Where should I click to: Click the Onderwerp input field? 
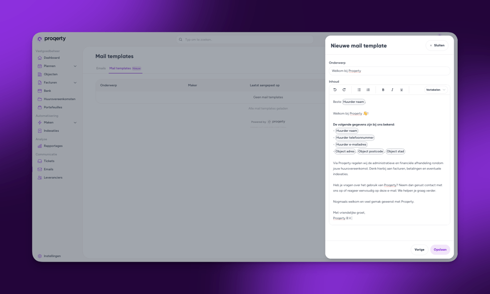pyautogui.click(x=390, y=71)
